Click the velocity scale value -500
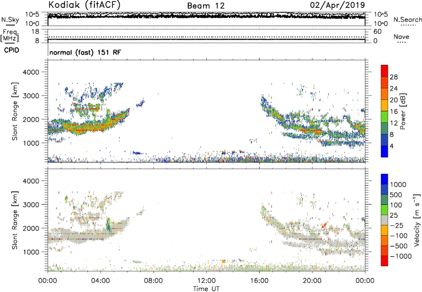Viewport: 422px width, 292px height. tap(399, 246)
